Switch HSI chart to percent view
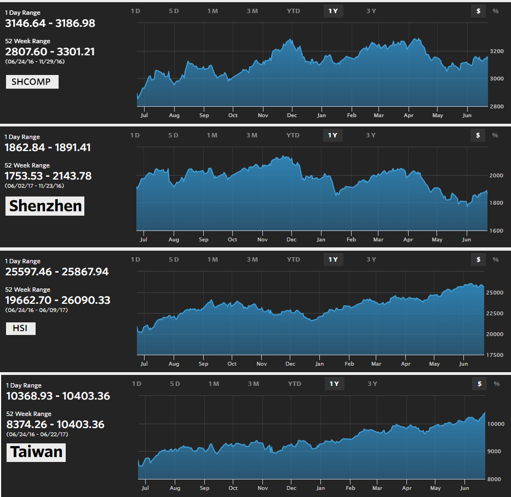The image size is (511, 497). pos(496,259)
